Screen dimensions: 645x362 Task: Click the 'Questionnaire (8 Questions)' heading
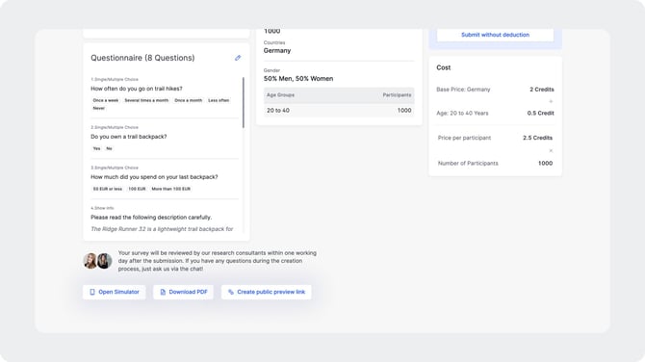pos(142,58)
